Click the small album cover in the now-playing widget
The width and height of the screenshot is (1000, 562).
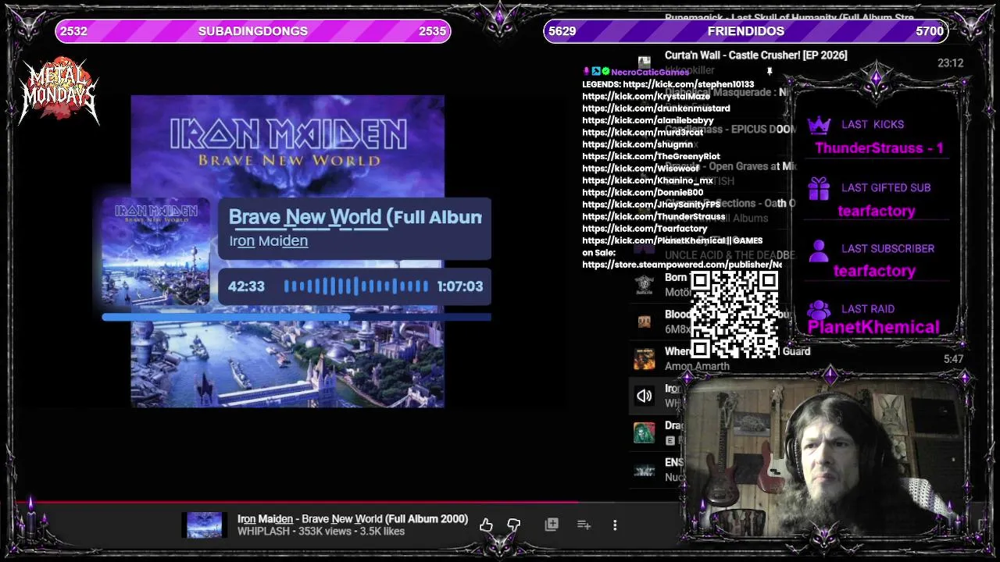(156, 254)
